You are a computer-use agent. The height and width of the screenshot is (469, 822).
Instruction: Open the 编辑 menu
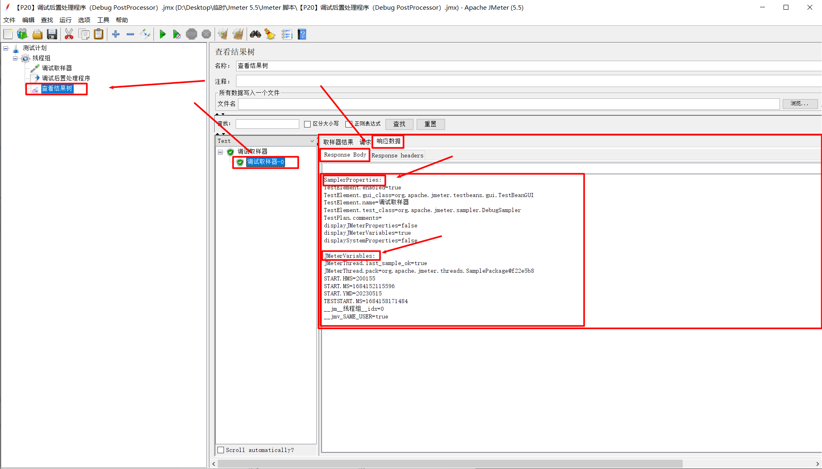point(28,20)
